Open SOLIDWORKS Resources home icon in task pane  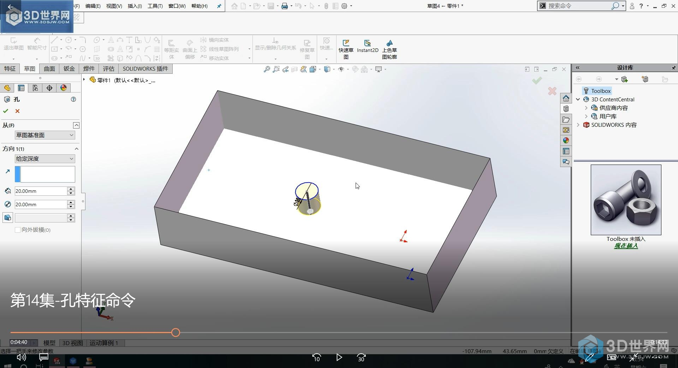pos(566,98)
